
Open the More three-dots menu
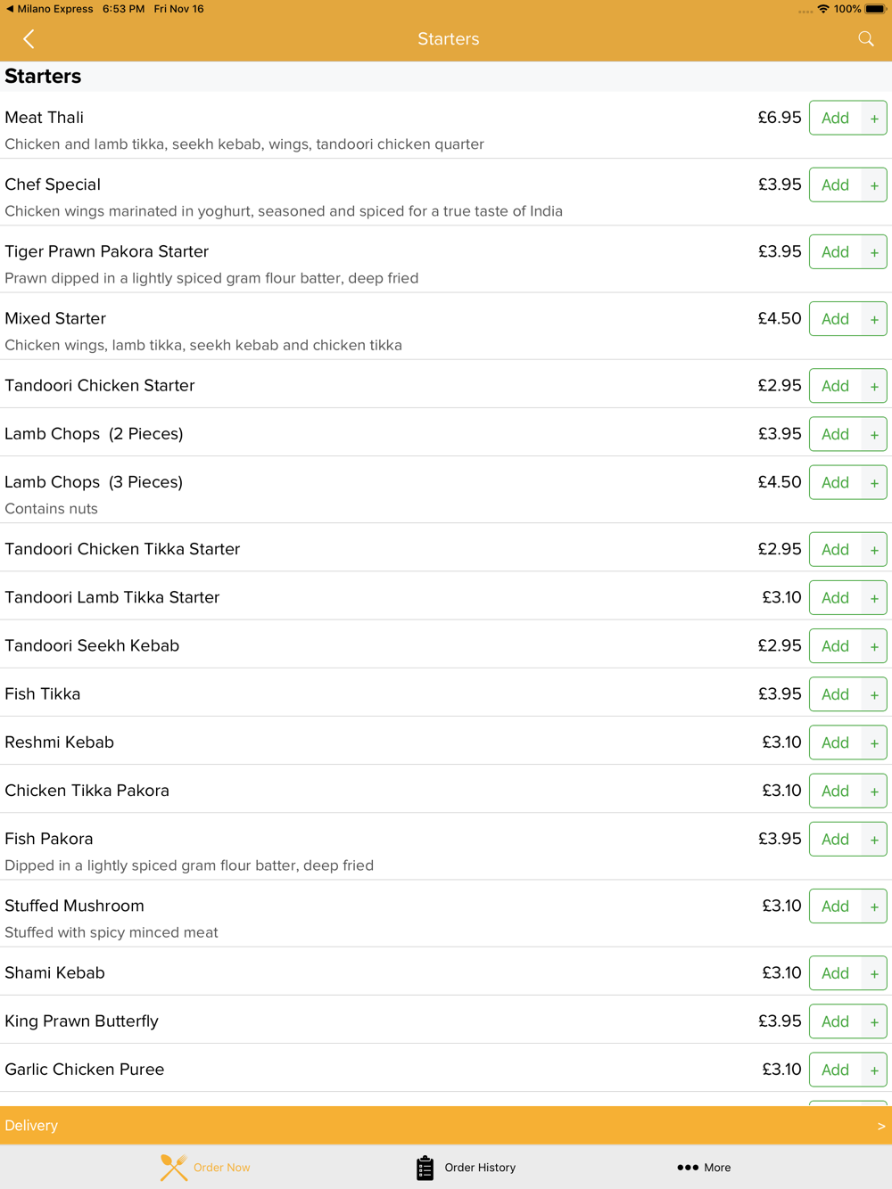tap(704, 1167)
